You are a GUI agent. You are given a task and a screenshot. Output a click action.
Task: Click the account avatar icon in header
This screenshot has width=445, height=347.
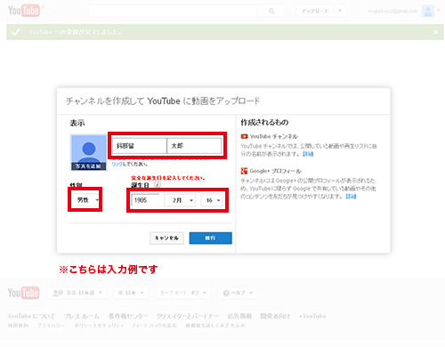click(x=428, y=11)
